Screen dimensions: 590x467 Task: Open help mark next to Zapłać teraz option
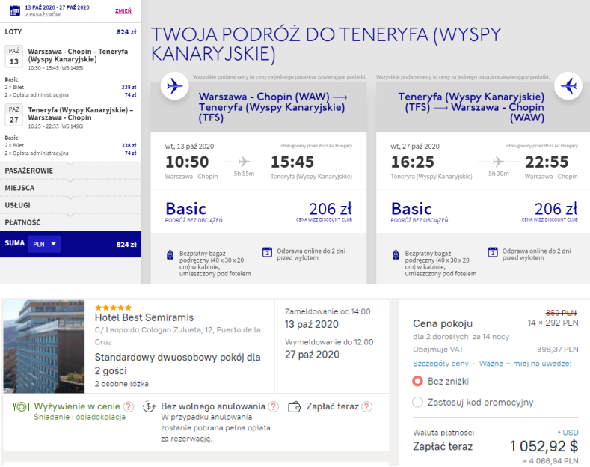[x=366, y=406]
